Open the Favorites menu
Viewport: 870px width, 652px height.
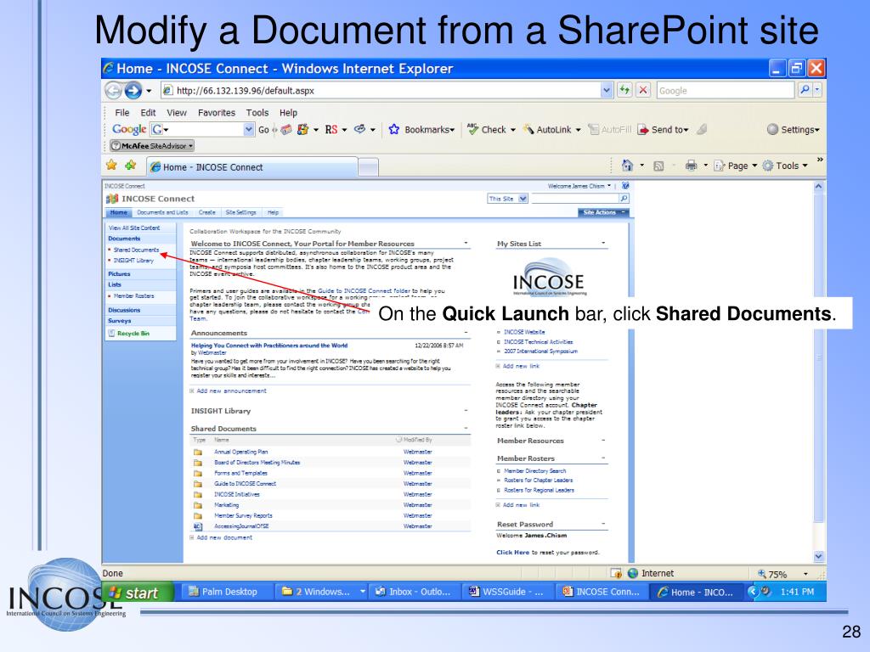tap(217, 113)
